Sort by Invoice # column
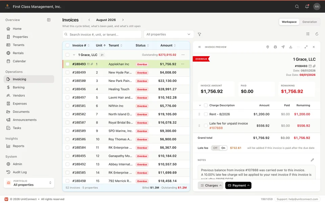The image size is (325, 203). tap(81, 45)
